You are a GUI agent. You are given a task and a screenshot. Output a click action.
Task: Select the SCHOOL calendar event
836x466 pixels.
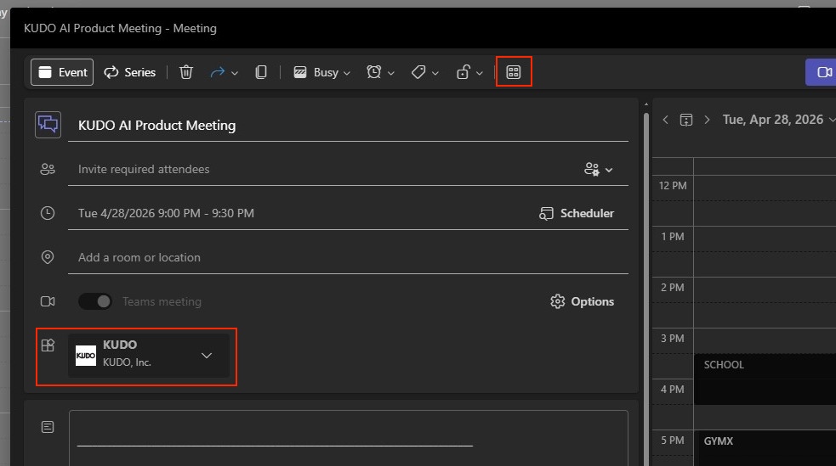coord(765,379)
